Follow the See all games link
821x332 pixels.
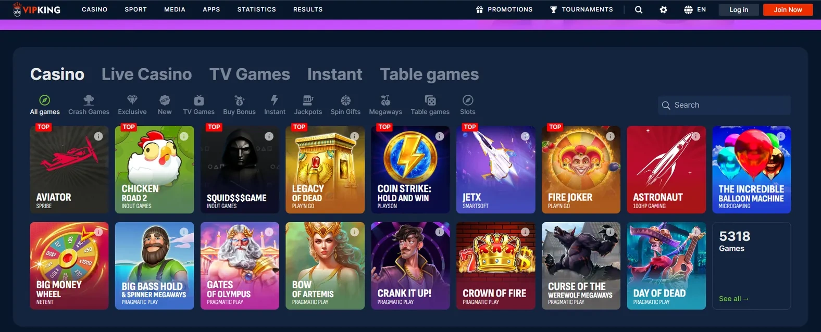coord(733,299)
